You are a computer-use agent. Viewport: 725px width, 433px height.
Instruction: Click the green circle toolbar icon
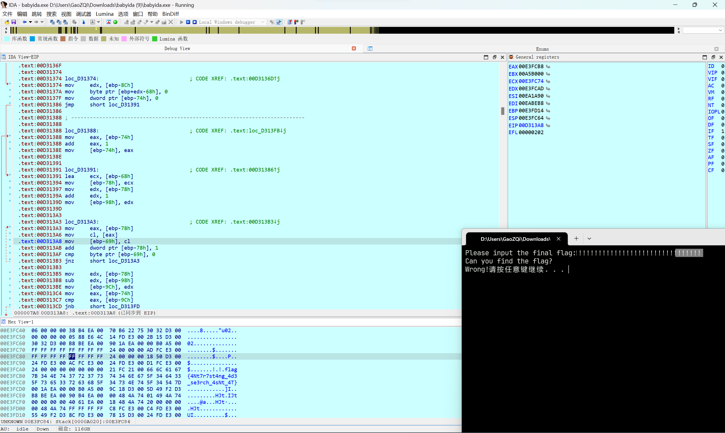[x=115, y=22]
